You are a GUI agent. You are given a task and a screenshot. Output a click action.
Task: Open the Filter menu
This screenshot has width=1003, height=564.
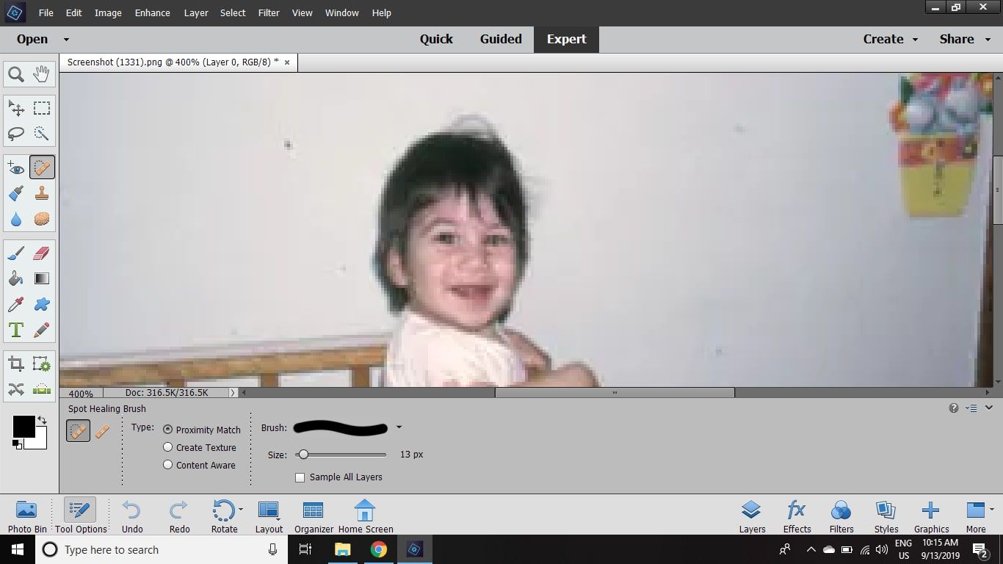pos(269,12)
